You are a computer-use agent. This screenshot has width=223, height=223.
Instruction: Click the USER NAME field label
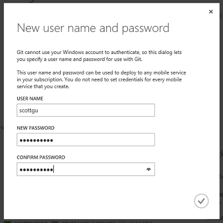30,99
